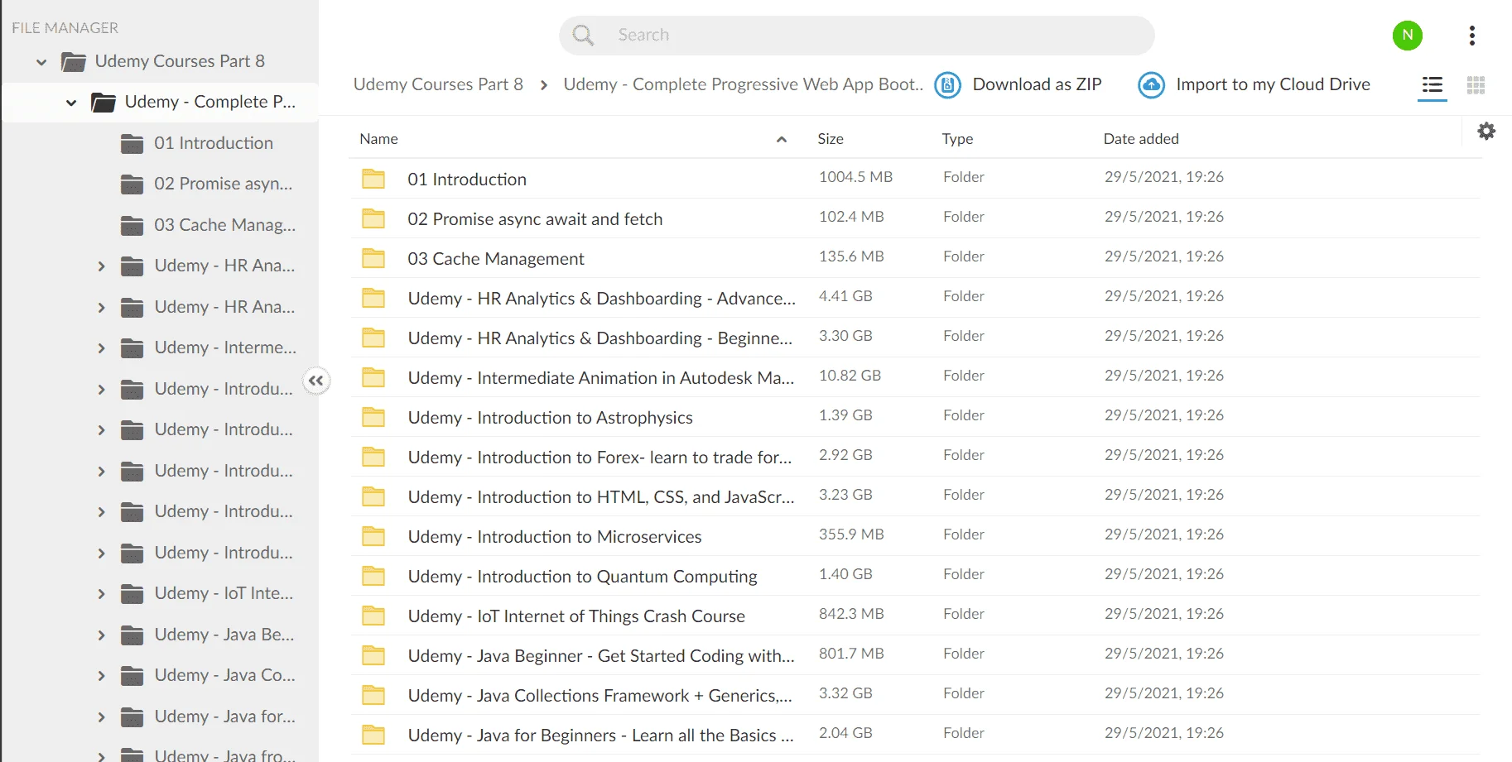Click the 1004.5 MB size cell
The image size is (1512, 762).
855,177
